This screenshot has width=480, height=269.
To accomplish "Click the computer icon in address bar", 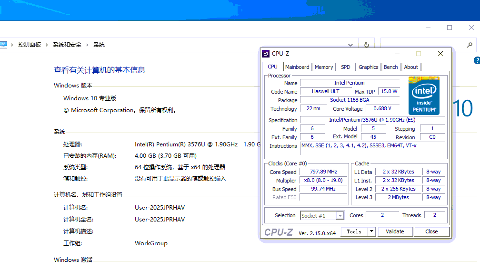I will (3, 45).
